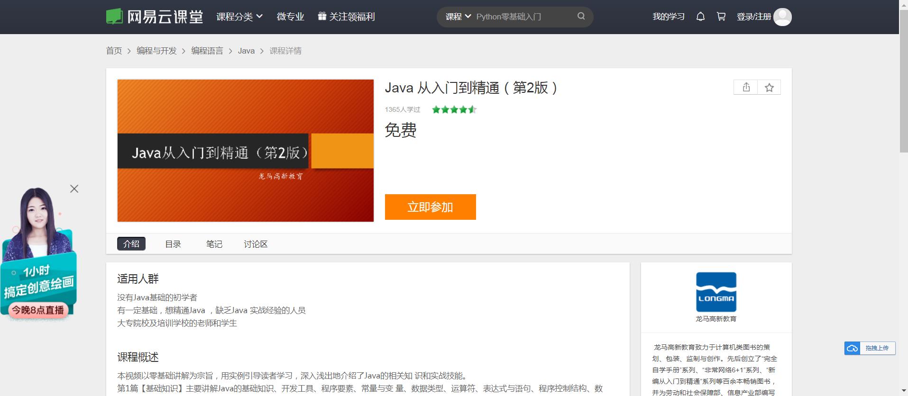The height and width of the screenshot is (396, 908).
Task: Go to 首页 breadcrumb
Action: point(114,51)
